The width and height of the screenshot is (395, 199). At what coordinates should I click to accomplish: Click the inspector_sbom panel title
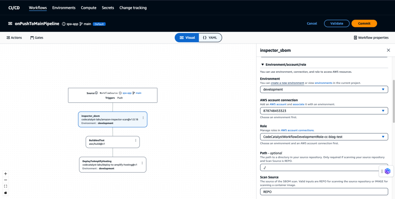tap(275, 50)
